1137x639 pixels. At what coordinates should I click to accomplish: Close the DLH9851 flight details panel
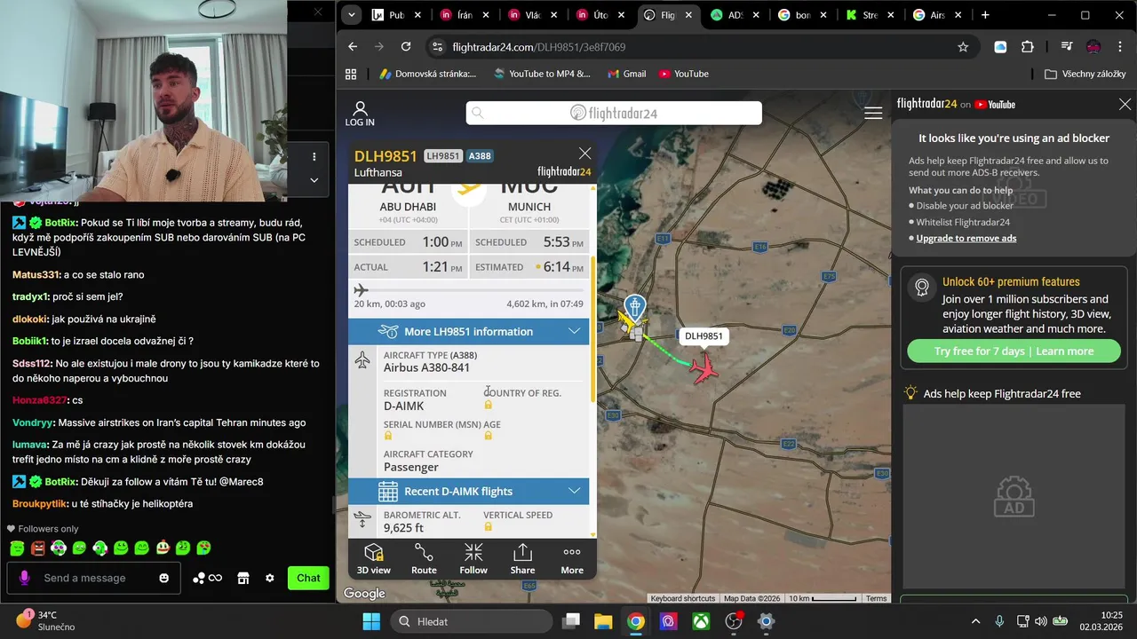pos(584,154)
